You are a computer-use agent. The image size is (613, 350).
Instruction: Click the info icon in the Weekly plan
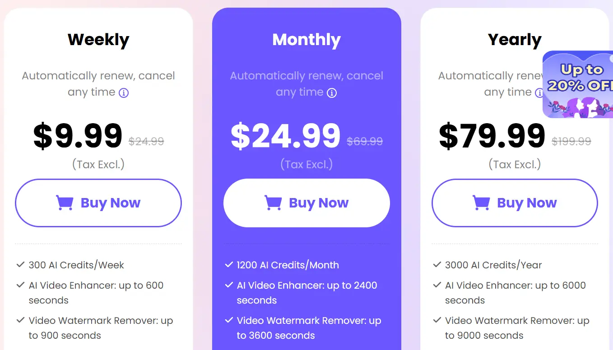[x=124, y=93]
